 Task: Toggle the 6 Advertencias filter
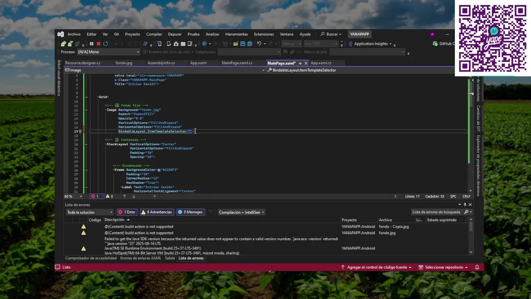point(157,212)
